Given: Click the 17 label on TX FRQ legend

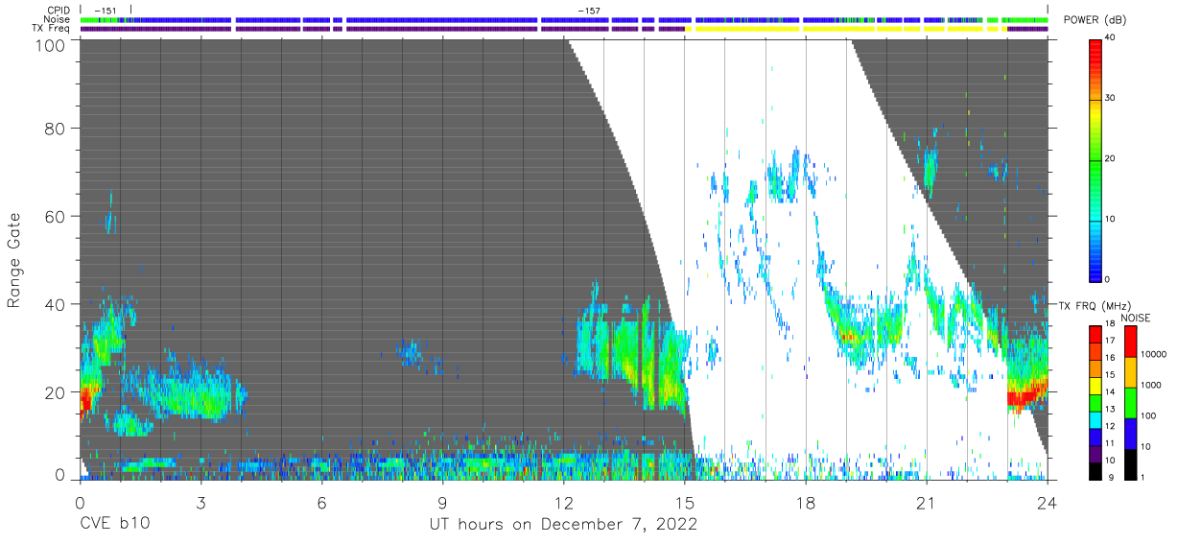Looking at the screenshot, I should coord(1110,341).
